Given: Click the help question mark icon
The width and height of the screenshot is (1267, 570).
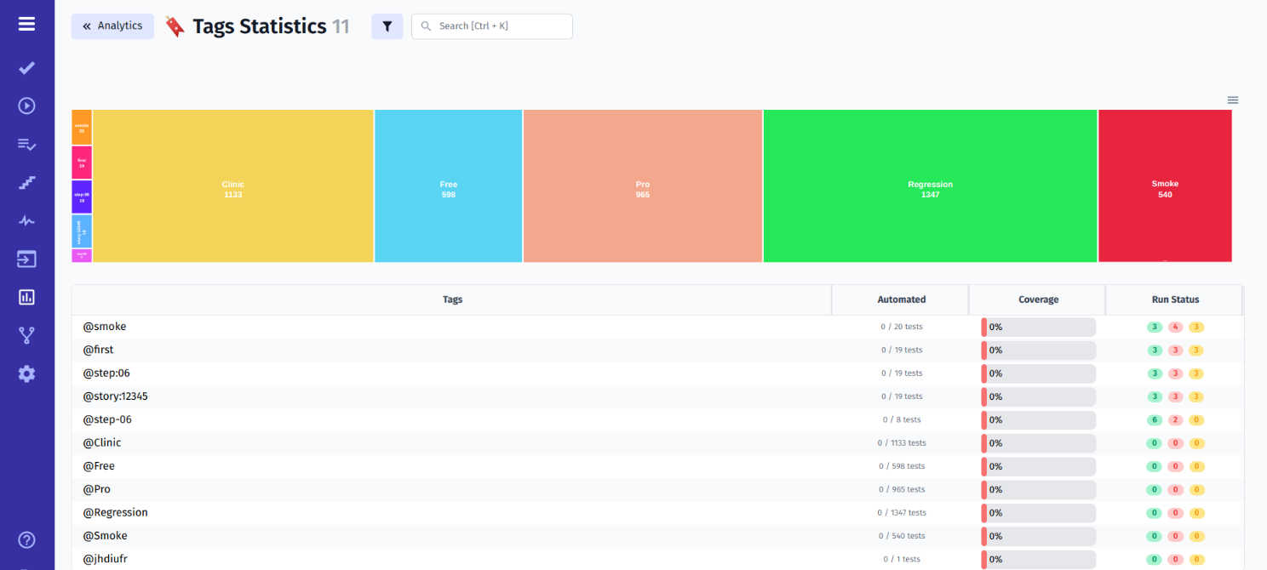Looking at the screenshot, I should pyautogui.click(x=26, y=539).
